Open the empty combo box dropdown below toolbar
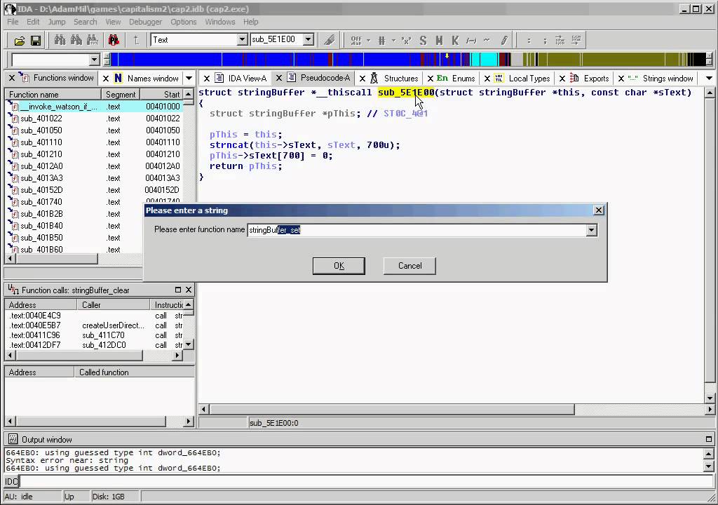Screen dimensions: 718x505 tap(94, 60)
